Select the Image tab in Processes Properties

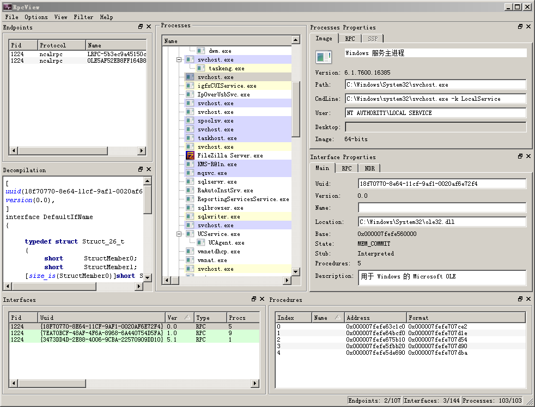(324, 39)
